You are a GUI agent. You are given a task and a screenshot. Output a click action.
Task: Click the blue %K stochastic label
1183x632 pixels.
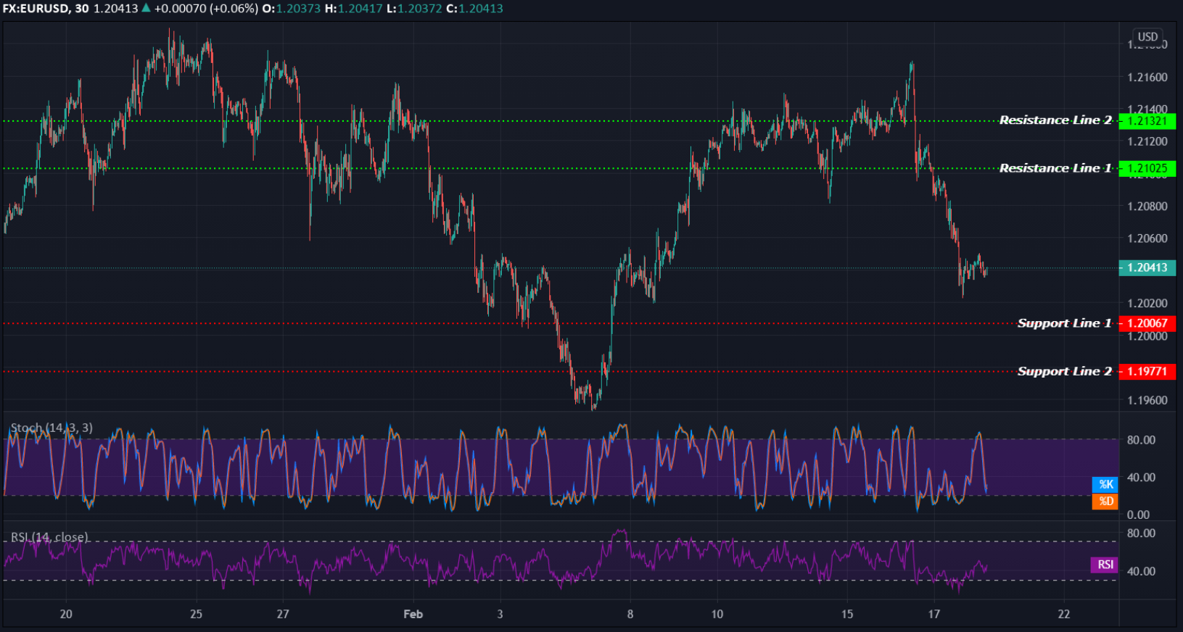pyautogui.click(x=1105, y=484)
